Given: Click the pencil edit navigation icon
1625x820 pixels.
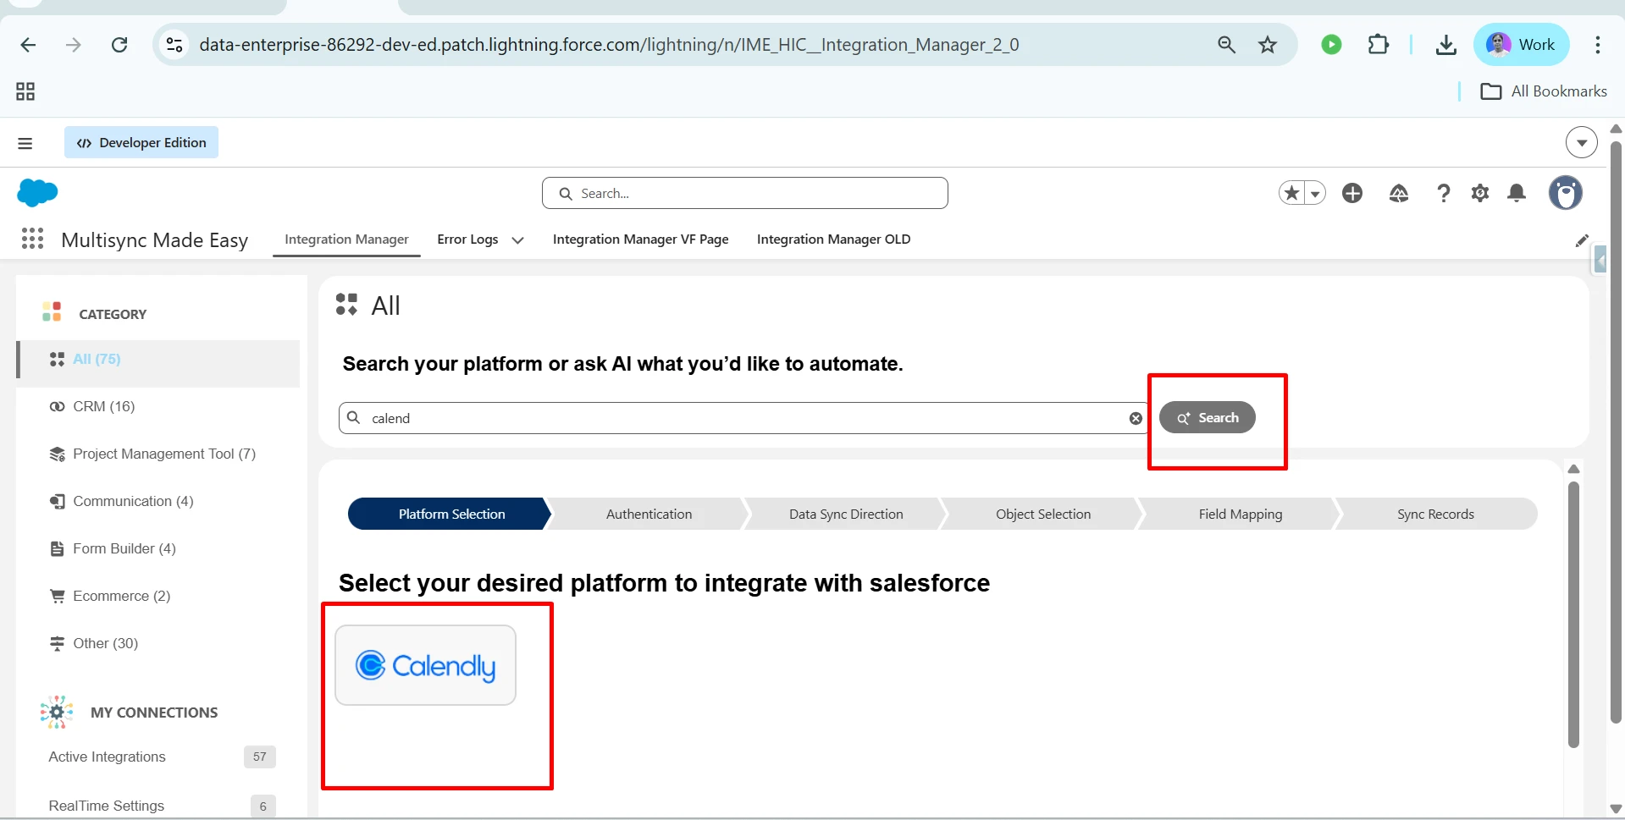Looking at the screenshot, I should coord(1581,240).
